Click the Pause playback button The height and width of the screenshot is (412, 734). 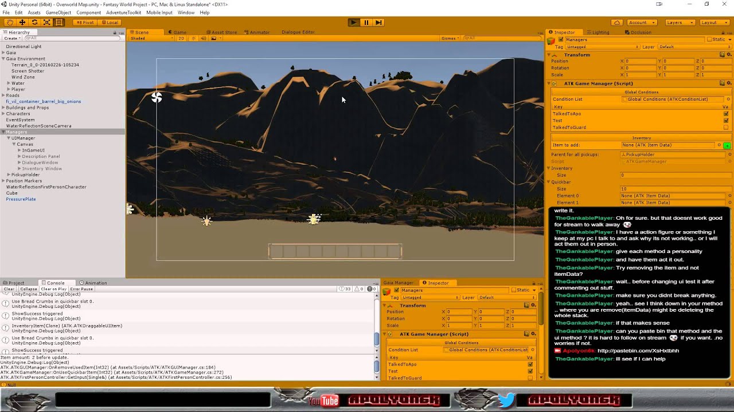[366, 22]
